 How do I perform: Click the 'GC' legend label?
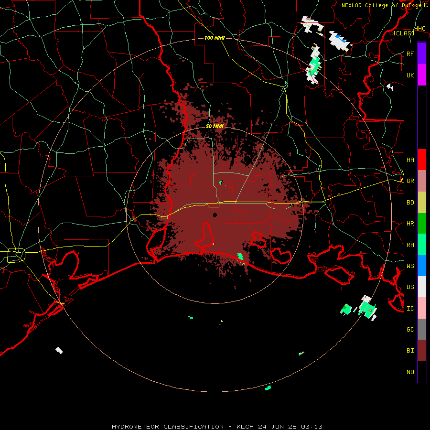410,330
